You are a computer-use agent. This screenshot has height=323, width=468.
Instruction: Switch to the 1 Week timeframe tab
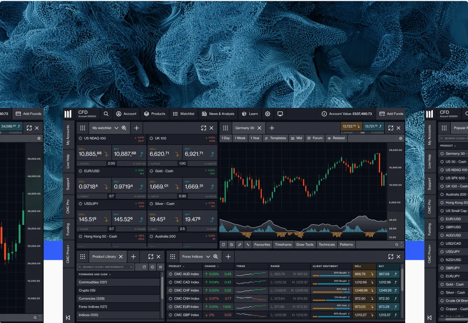(x=240, y=138)
